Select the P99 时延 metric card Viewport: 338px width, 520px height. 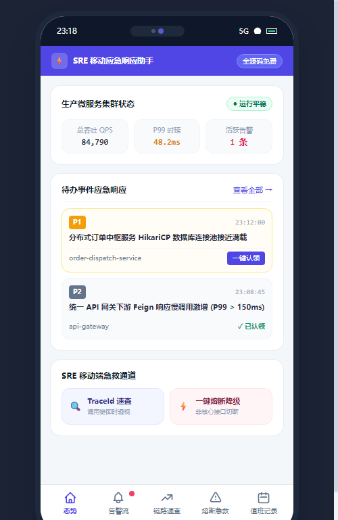pos(167,137)
